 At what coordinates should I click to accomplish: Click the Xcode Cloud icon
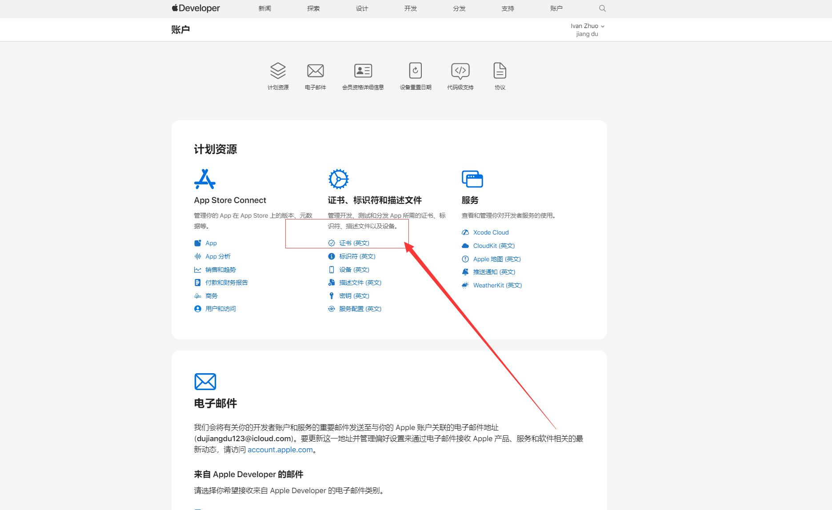(465, 232)
